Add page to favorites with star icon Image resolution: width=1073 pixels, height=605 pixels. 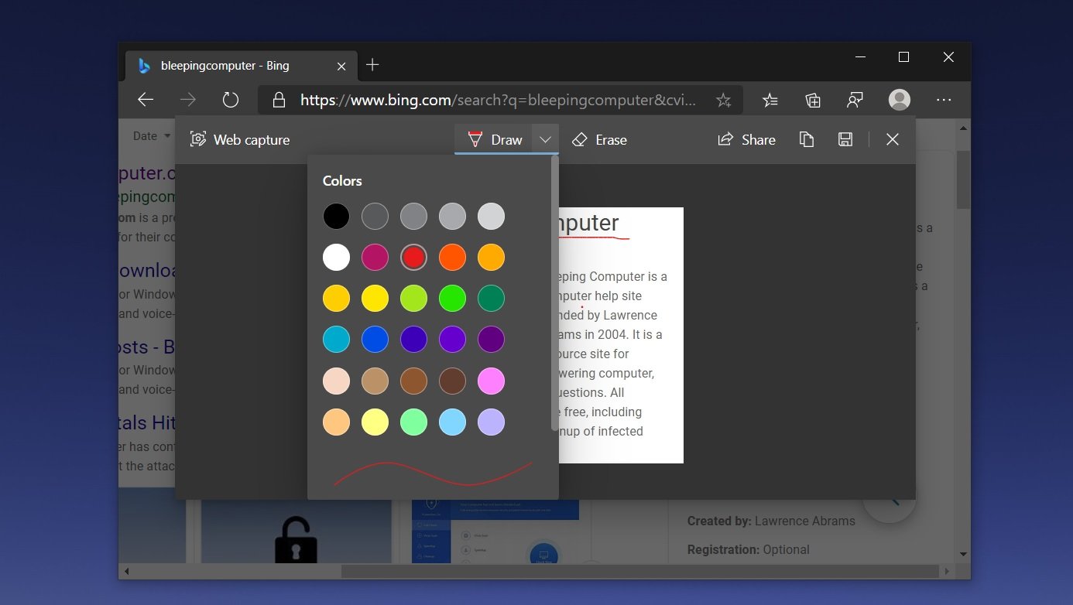coord(723,100)
